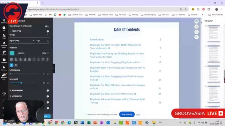Click the highlighted blue text direction icon
225x126 pixels.
12,65
